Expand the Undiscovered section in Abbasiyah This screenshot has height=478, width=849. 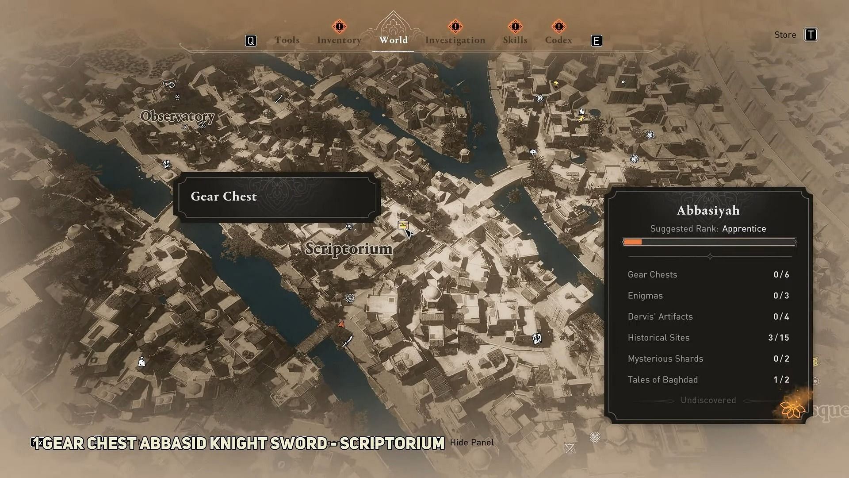click(708, 401)
